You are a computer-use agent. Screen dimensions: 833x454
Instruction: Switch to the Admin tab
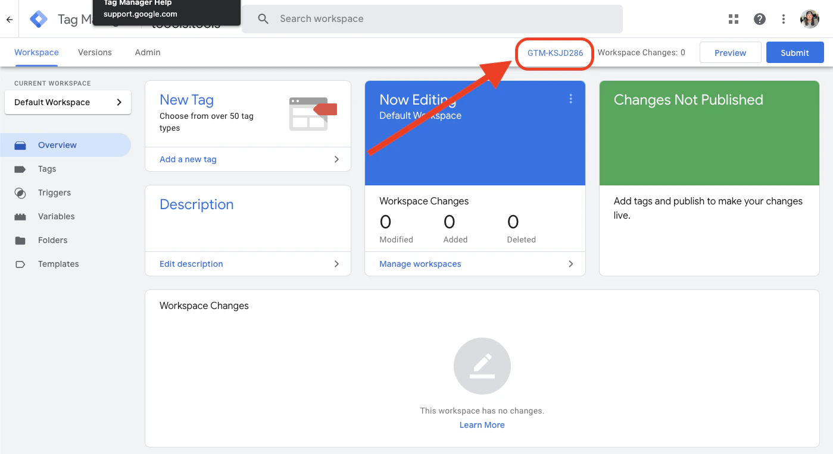[x=148, y=52]
